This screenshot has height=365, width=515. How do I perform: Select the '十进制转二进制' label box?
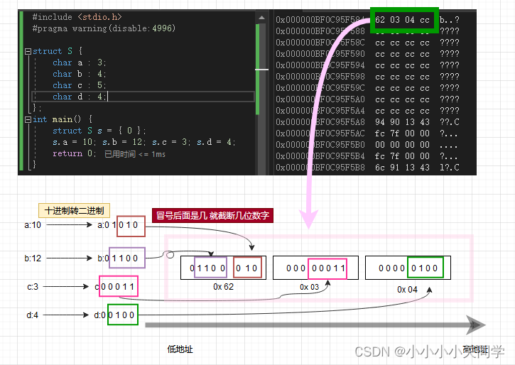point(74,211)
